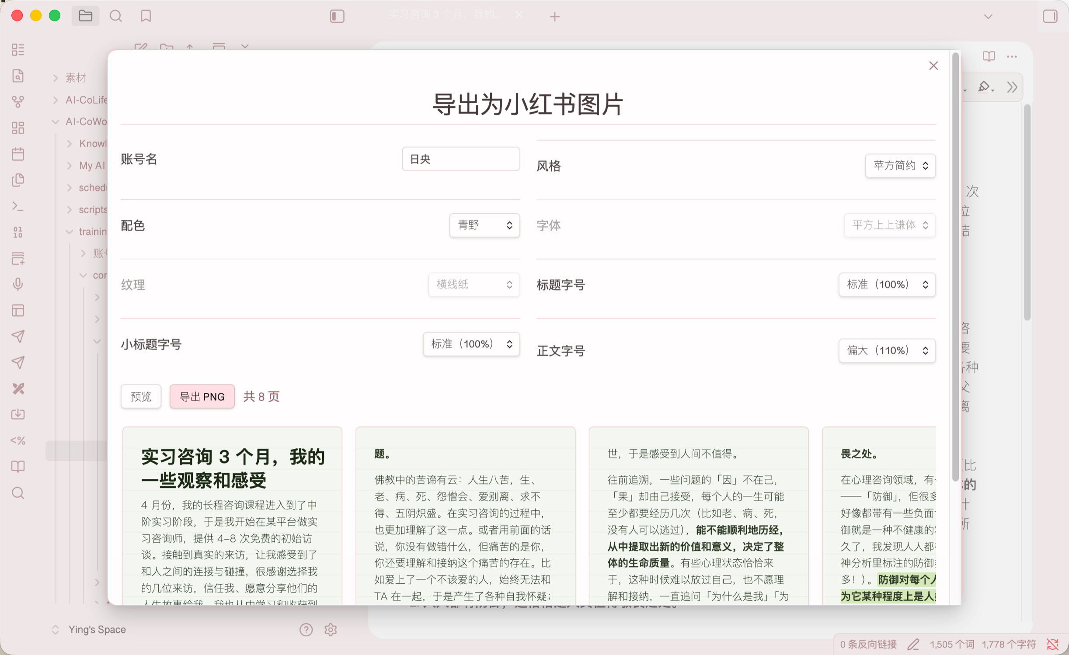Screen dimensions: 1069x655
Task: Expand the My AI folder
Action: point(69,166)
